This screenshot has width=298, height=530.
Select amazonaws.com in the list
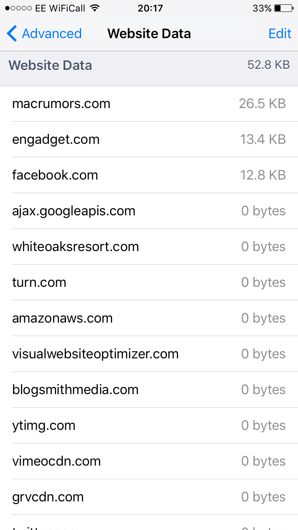(x=149, y=318)
